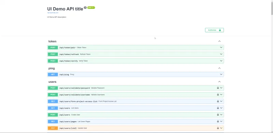Click the /api/token/refresh path text

tap(69, 54)
